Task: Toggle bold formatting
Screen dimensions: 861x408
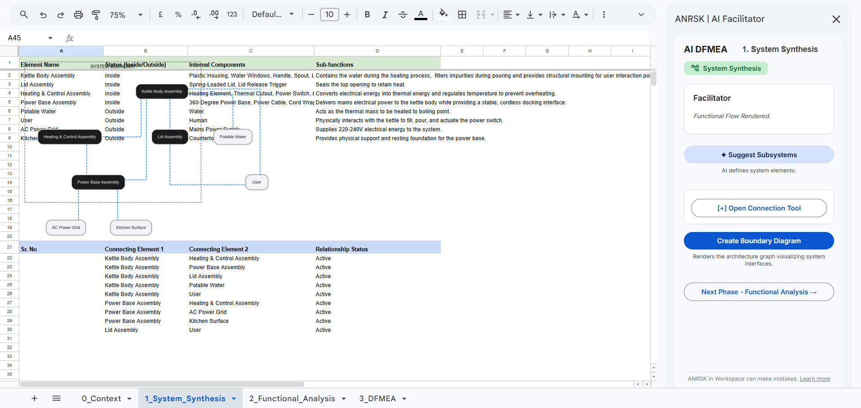Action: (367, 15)
